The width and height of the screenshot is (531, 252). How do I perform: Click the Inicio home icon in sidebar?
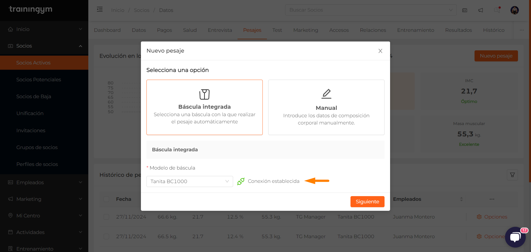(11, 29)
